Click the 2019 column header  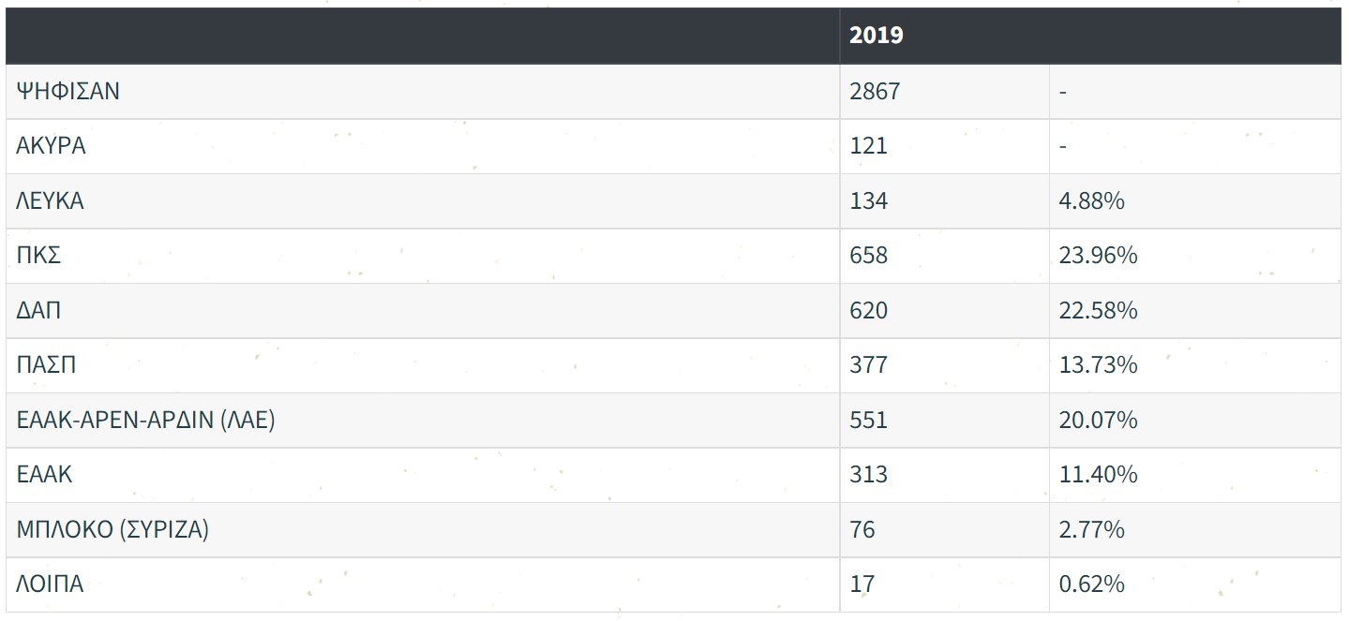(x=877, y=36)
